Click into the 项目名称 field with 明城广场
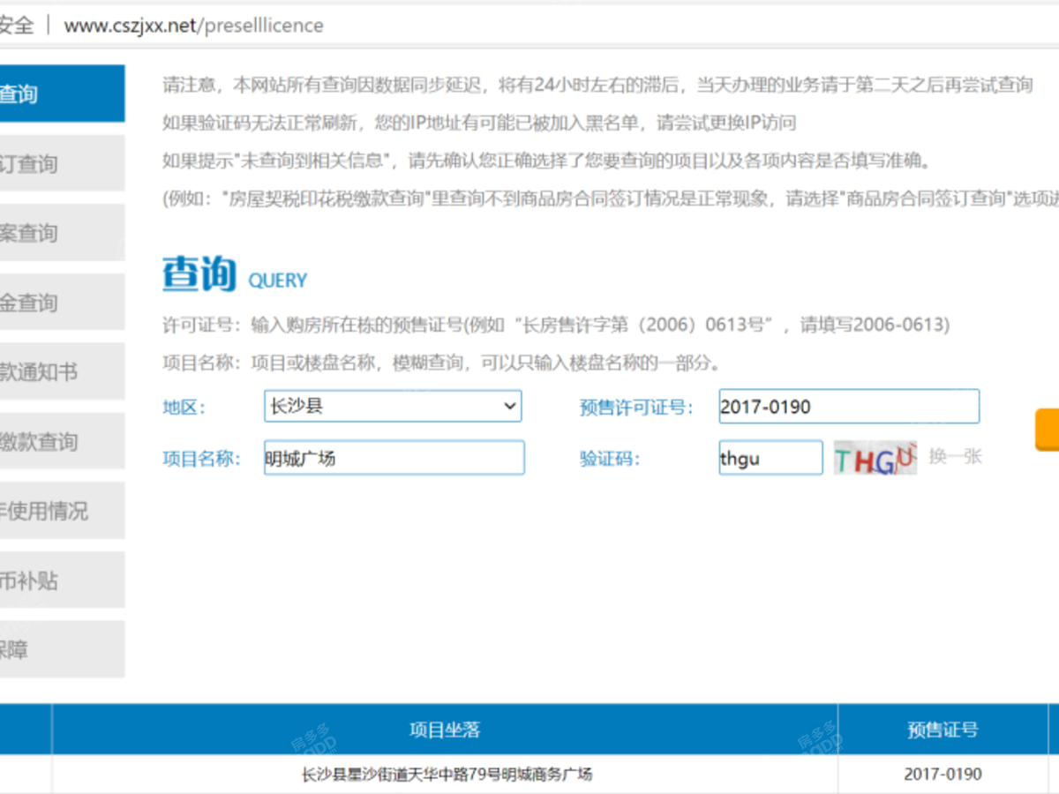The height and width of the screenshot is (794, 1059). 394,458
